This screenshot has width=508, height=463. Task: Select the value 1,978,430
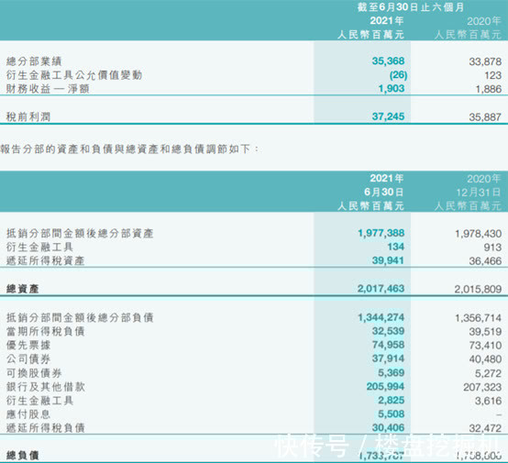pos(478,234)
